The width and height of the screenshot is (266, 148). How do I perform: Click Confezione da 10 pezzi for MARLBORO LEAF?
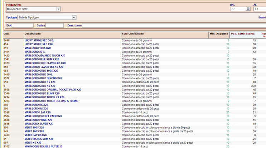(135, 113)
